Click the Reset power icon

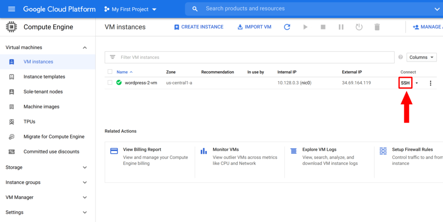(359, 27)
